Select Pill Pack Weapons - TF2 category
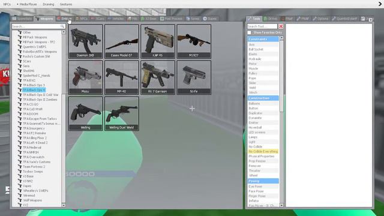The image size is (384, 216). (38, 42)
